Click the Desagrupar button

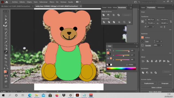coord(165,83)
